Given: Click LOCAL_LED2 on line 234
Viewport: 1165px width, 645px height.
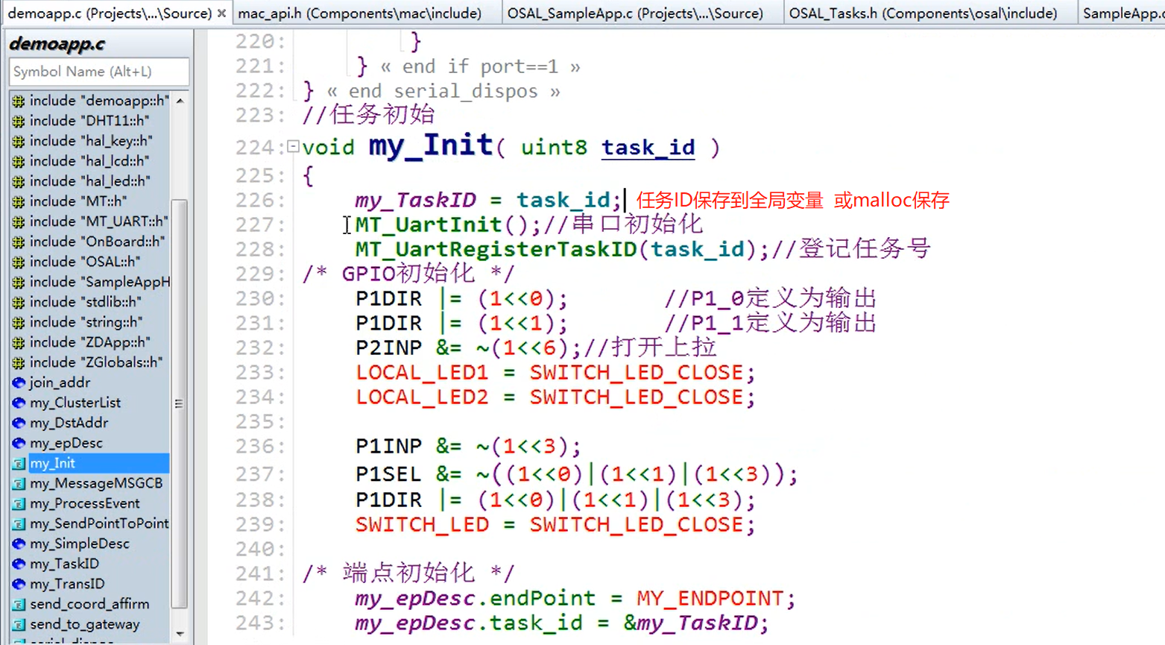Looking at the screenshot, I should point(422,397).
